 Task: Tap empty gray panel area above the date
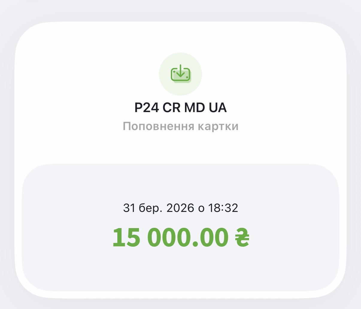(x=181, y=183)
